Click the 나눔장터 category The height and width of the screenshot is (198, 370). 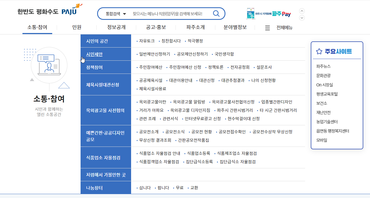tap(106, 188)
